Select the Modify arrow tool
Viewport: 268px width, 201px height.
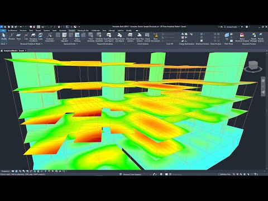point(3,36)
